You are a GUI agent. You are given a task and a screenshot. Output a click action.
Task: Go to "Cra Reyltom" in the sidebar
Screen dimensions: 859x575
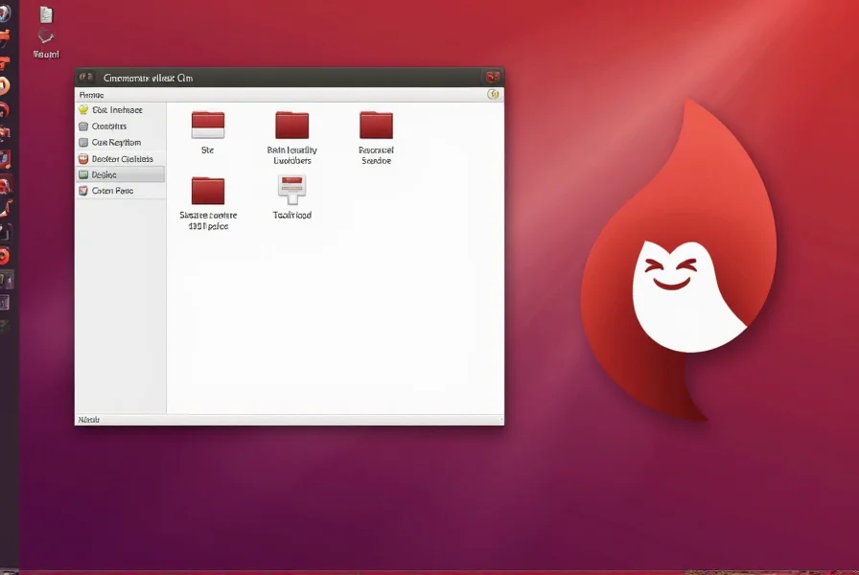(115, 143)
